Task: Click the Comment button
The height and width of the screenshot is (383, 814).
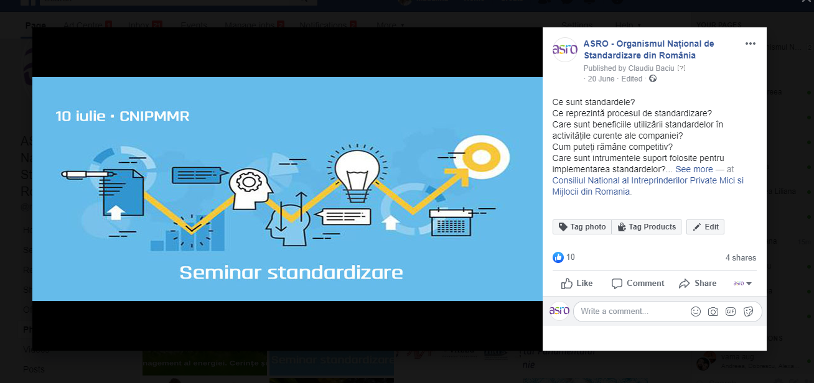Action: tap(638, 284)
